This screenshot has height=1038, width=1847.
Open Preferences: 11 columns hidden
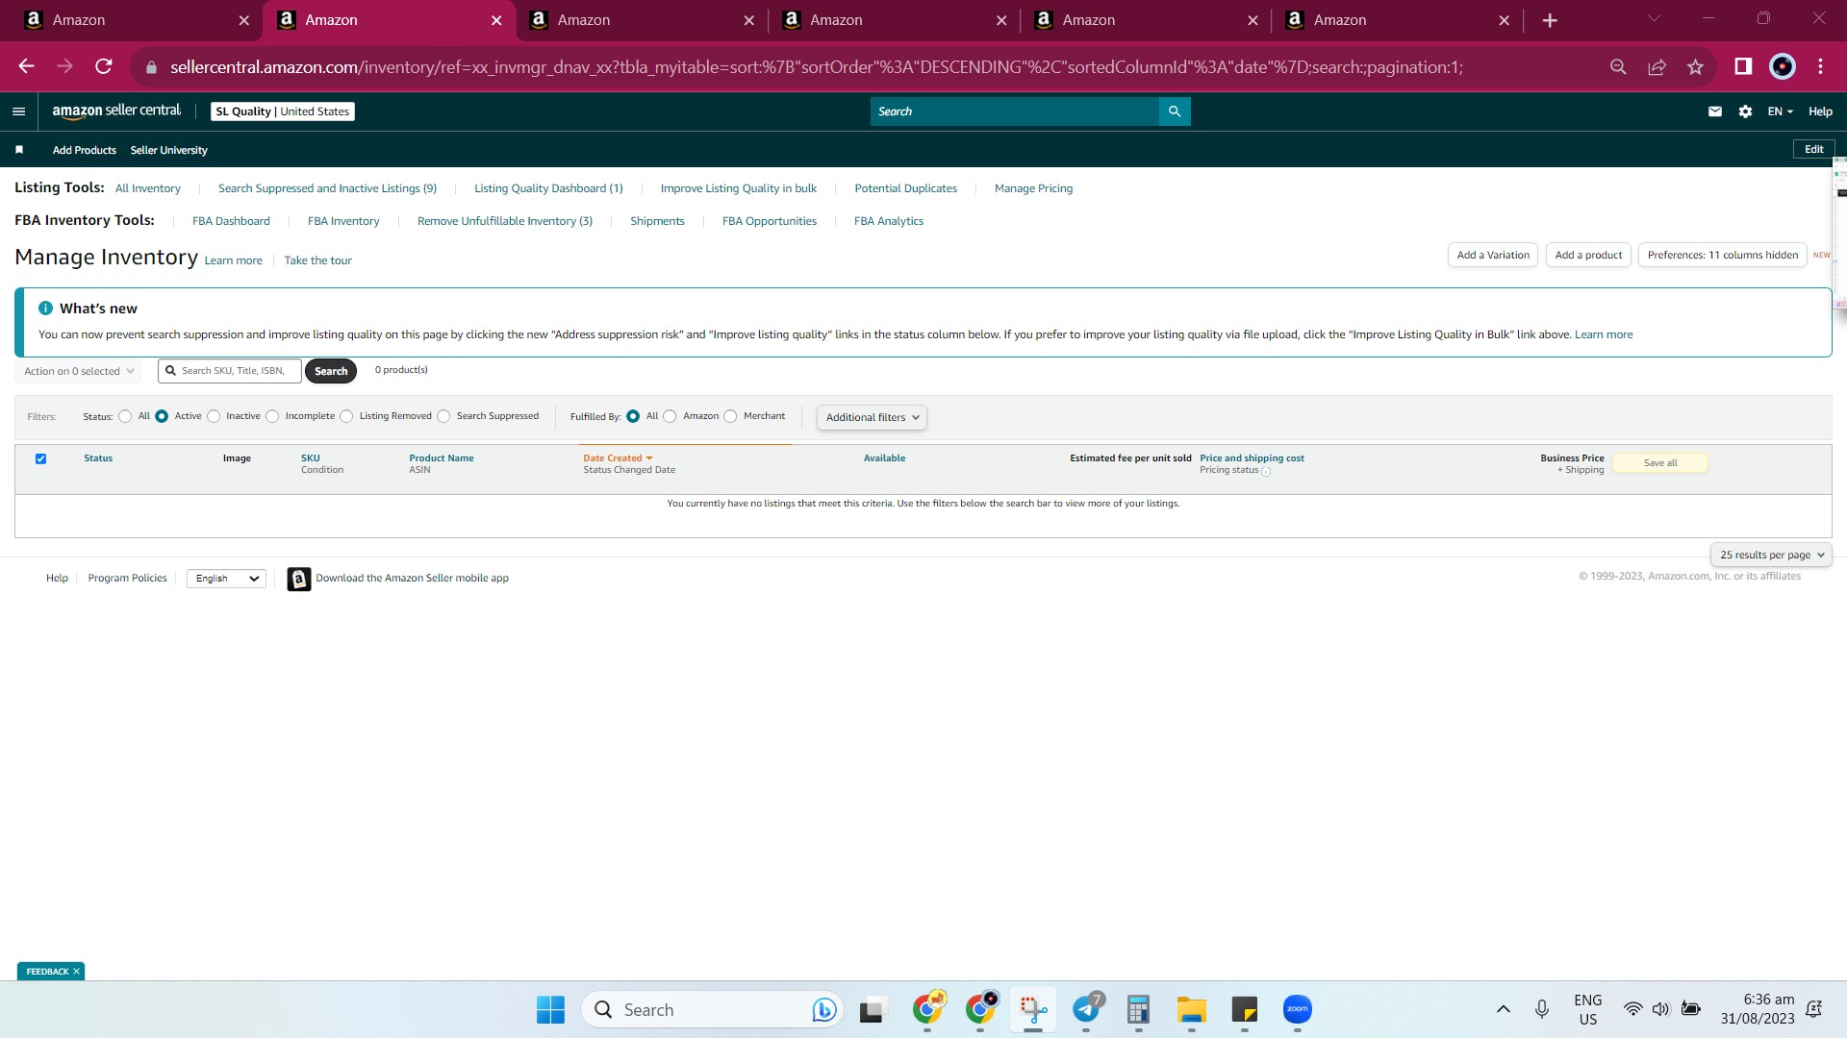pos(1722,255)
